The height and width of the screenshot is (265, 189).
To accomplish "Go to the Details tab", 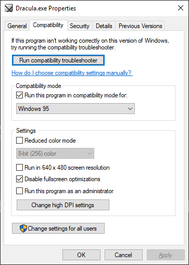I will [x=104, y=26].
